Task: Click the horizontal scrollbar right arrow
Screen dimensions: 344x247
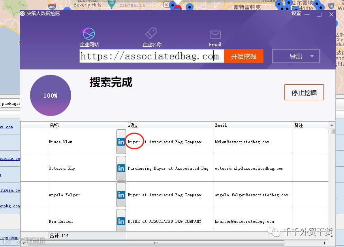Action: pos(325,243)
